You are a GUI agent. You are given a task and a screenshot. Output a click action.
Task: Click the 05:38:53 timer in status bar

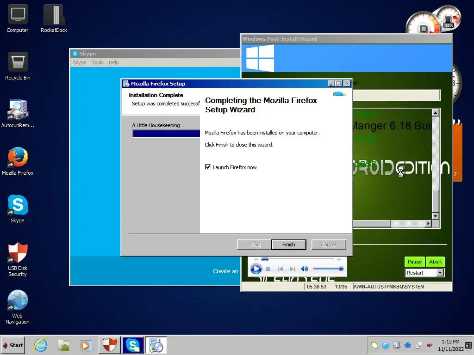(317, 287)
